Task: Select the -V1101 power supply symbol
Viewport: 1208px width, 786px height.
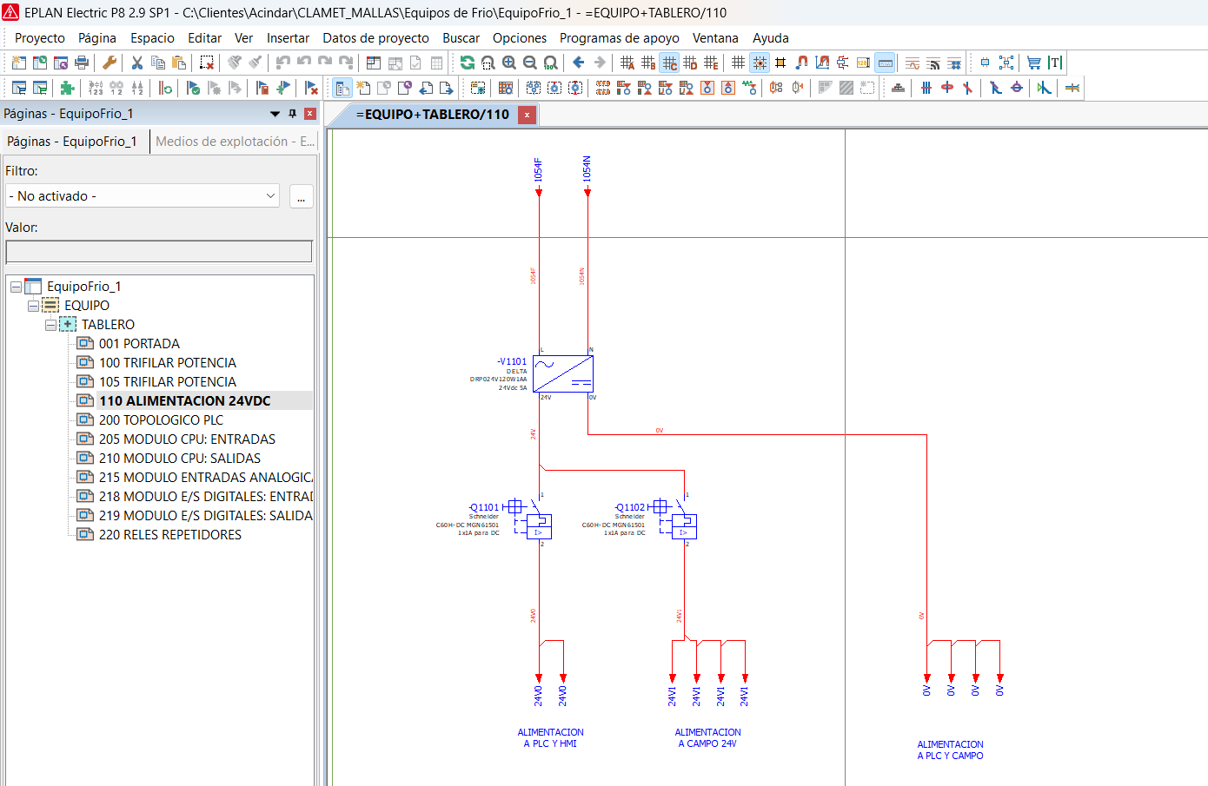Action: [x=563, y=373]
